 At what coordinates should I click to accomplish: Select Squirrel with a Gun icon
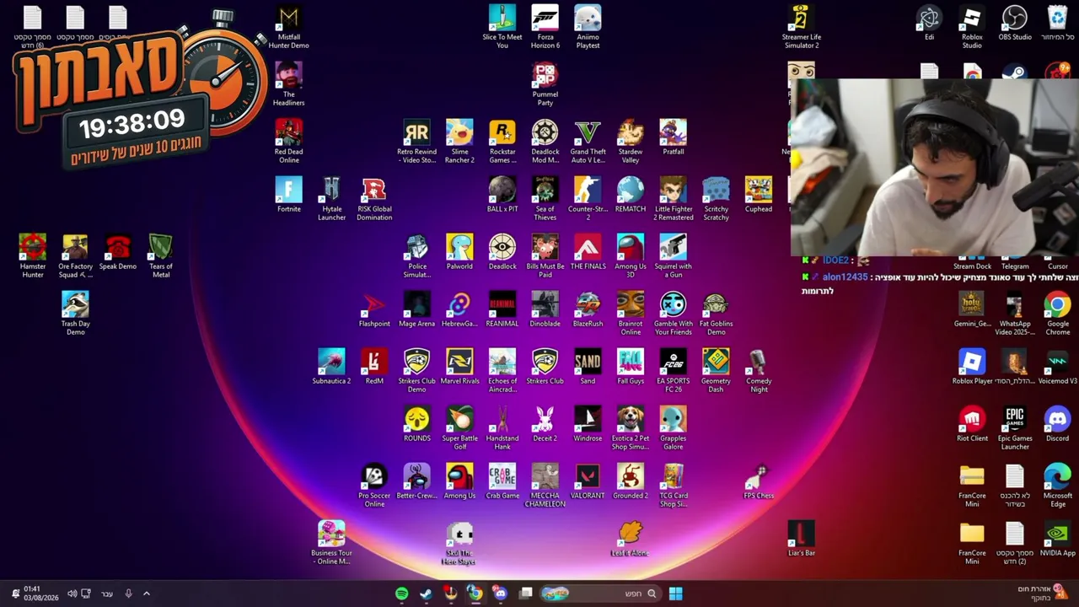pyautogui.click(x=673, y=256)
